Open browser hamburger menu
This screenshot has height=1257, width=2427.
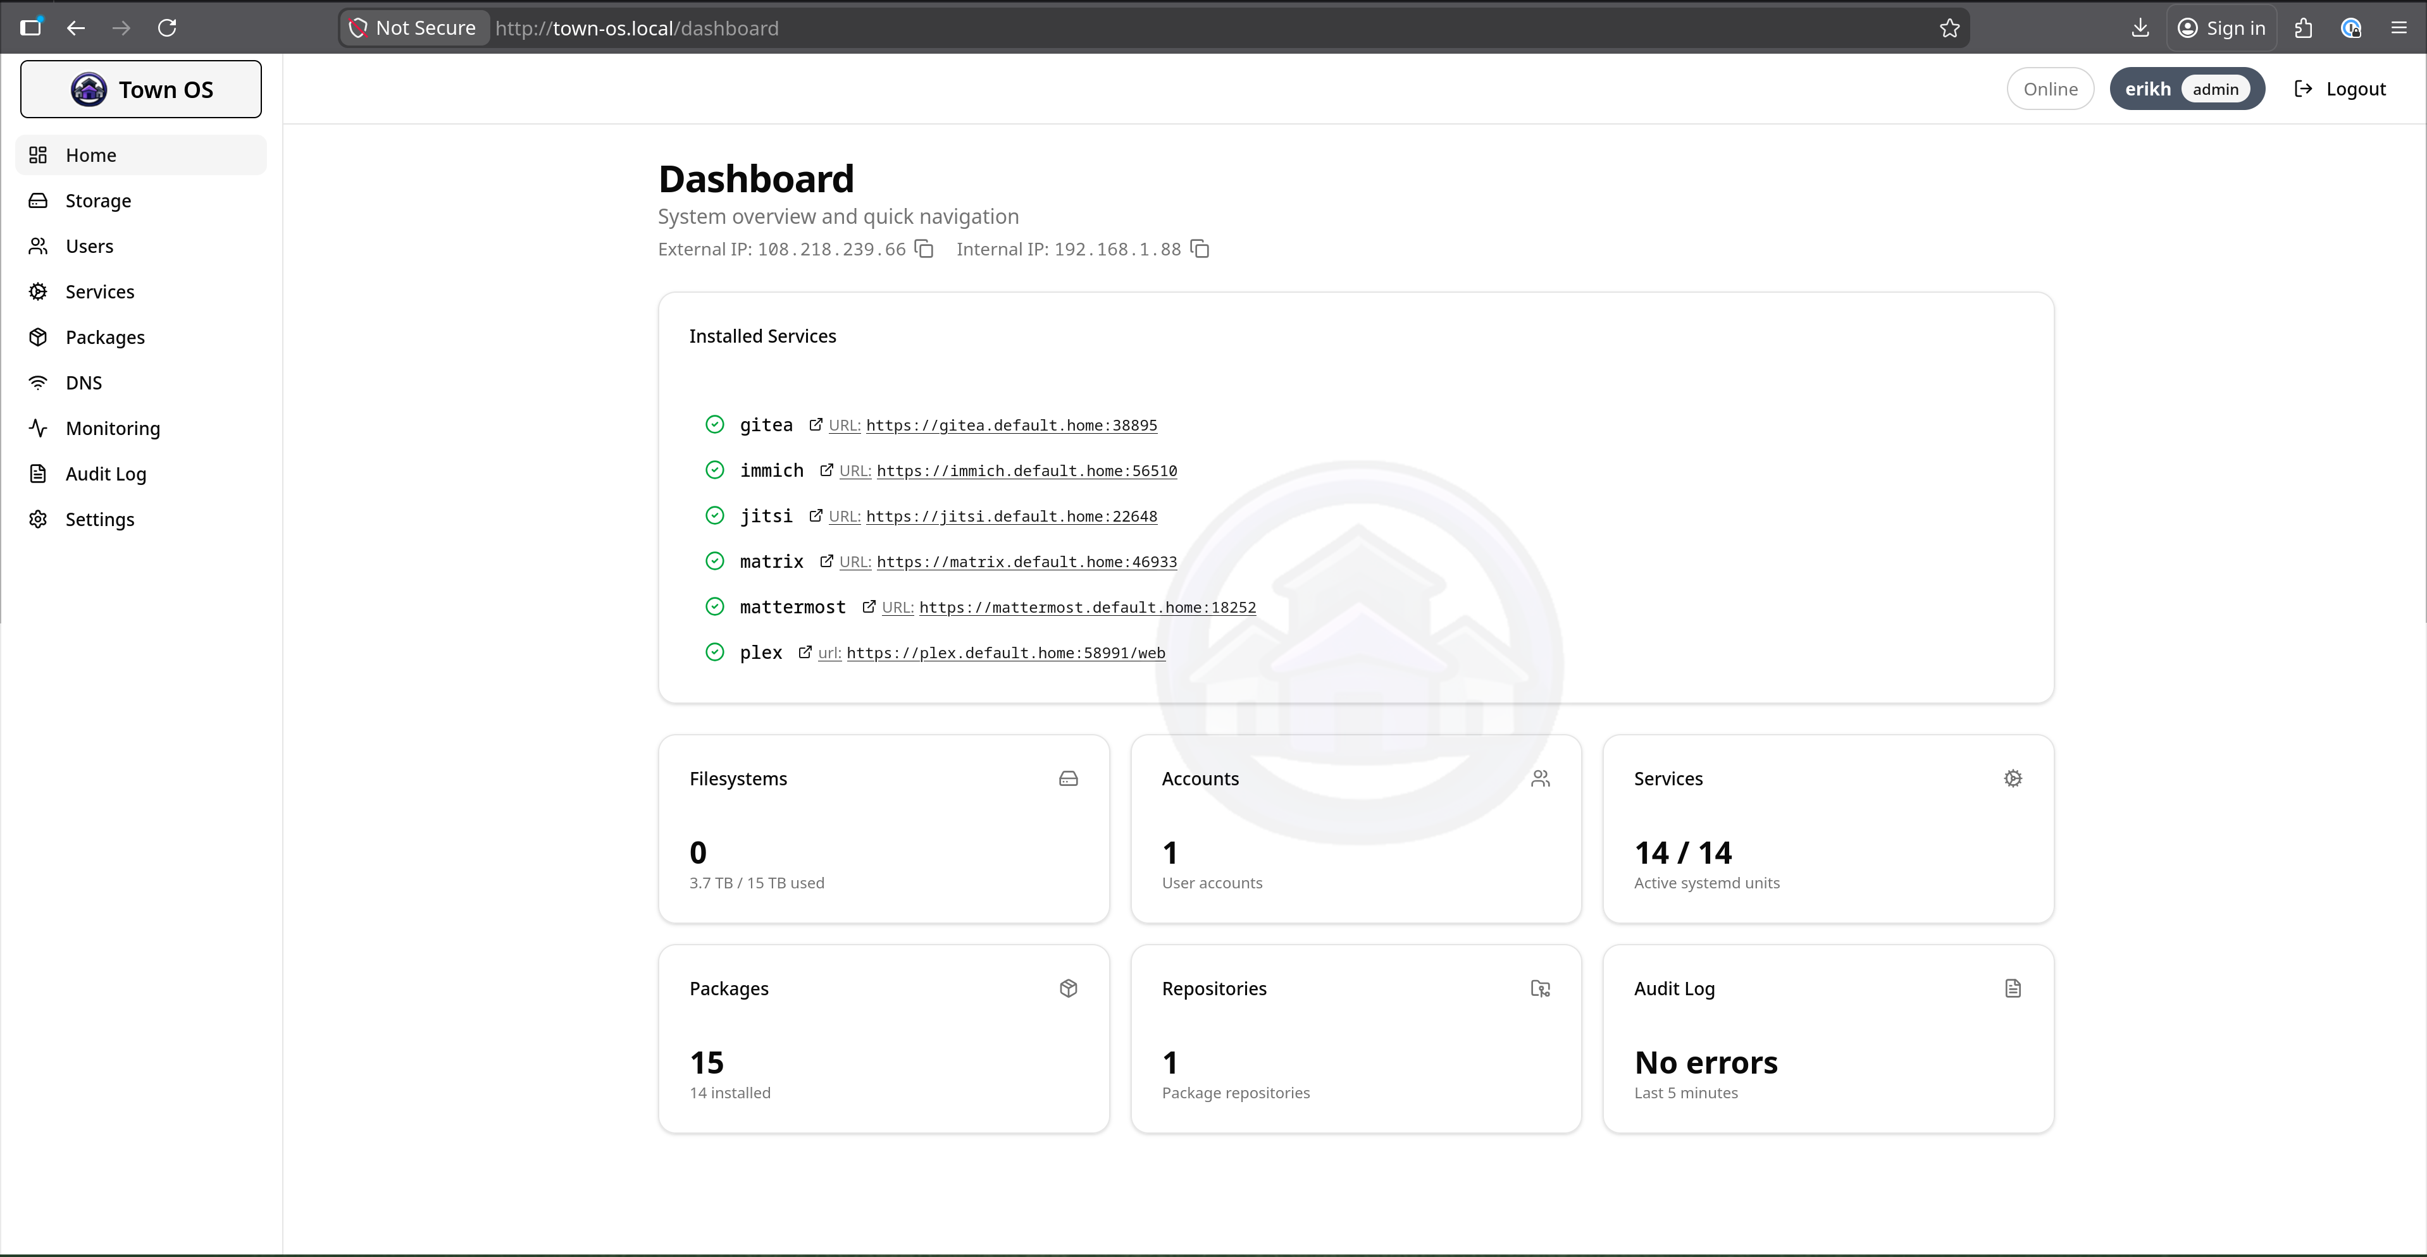2399,28
